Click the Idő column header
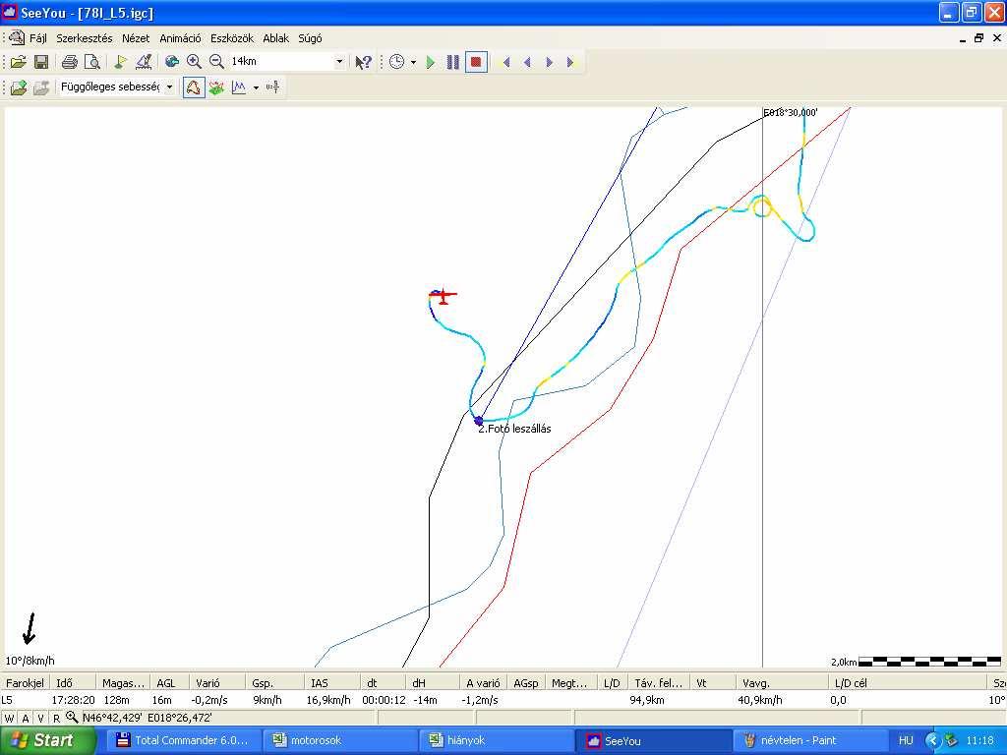1007x755 pixels. (x=73, y=683)
